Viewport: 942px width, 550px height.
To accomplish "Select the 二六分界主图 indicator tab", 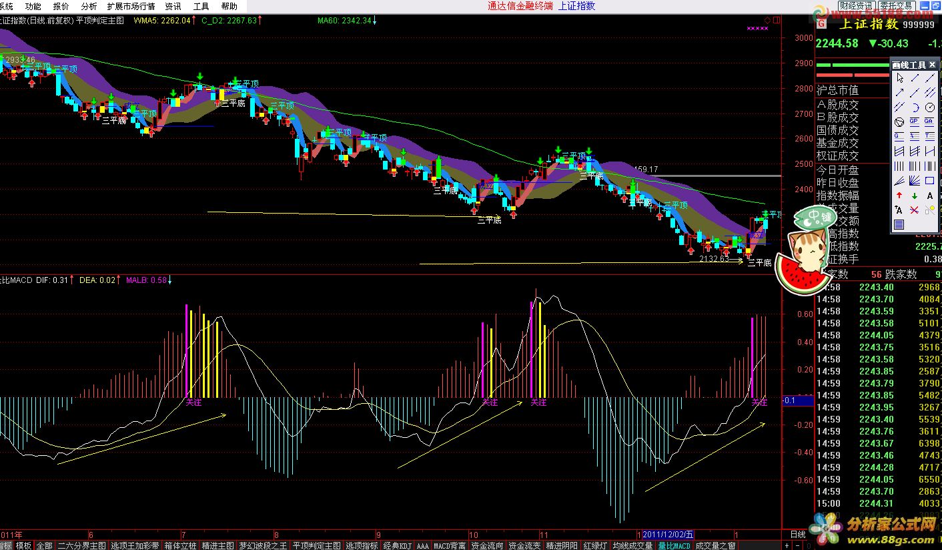I will tap(82, 545).
